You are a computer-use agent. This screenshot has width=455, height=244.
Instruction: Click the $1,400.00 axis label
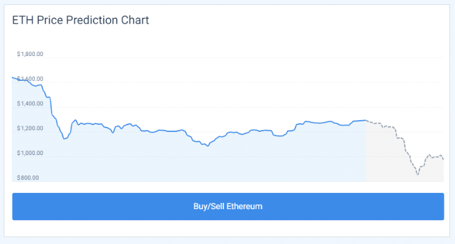click(30, 103)
